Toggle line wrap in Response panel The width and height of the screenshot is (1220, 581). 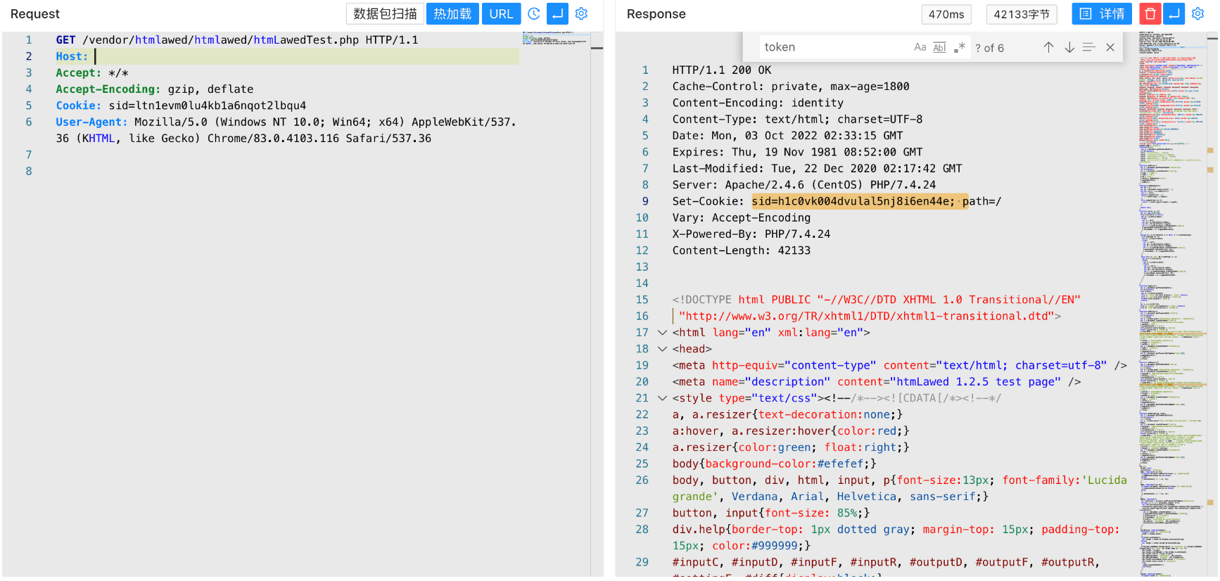1174,14
